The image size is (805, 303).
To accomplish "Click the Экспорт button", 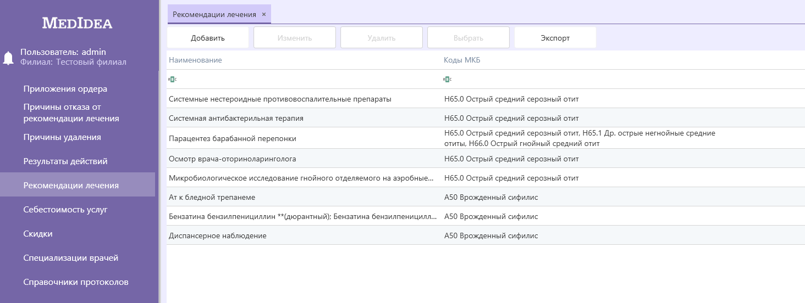I will (555, 38).
